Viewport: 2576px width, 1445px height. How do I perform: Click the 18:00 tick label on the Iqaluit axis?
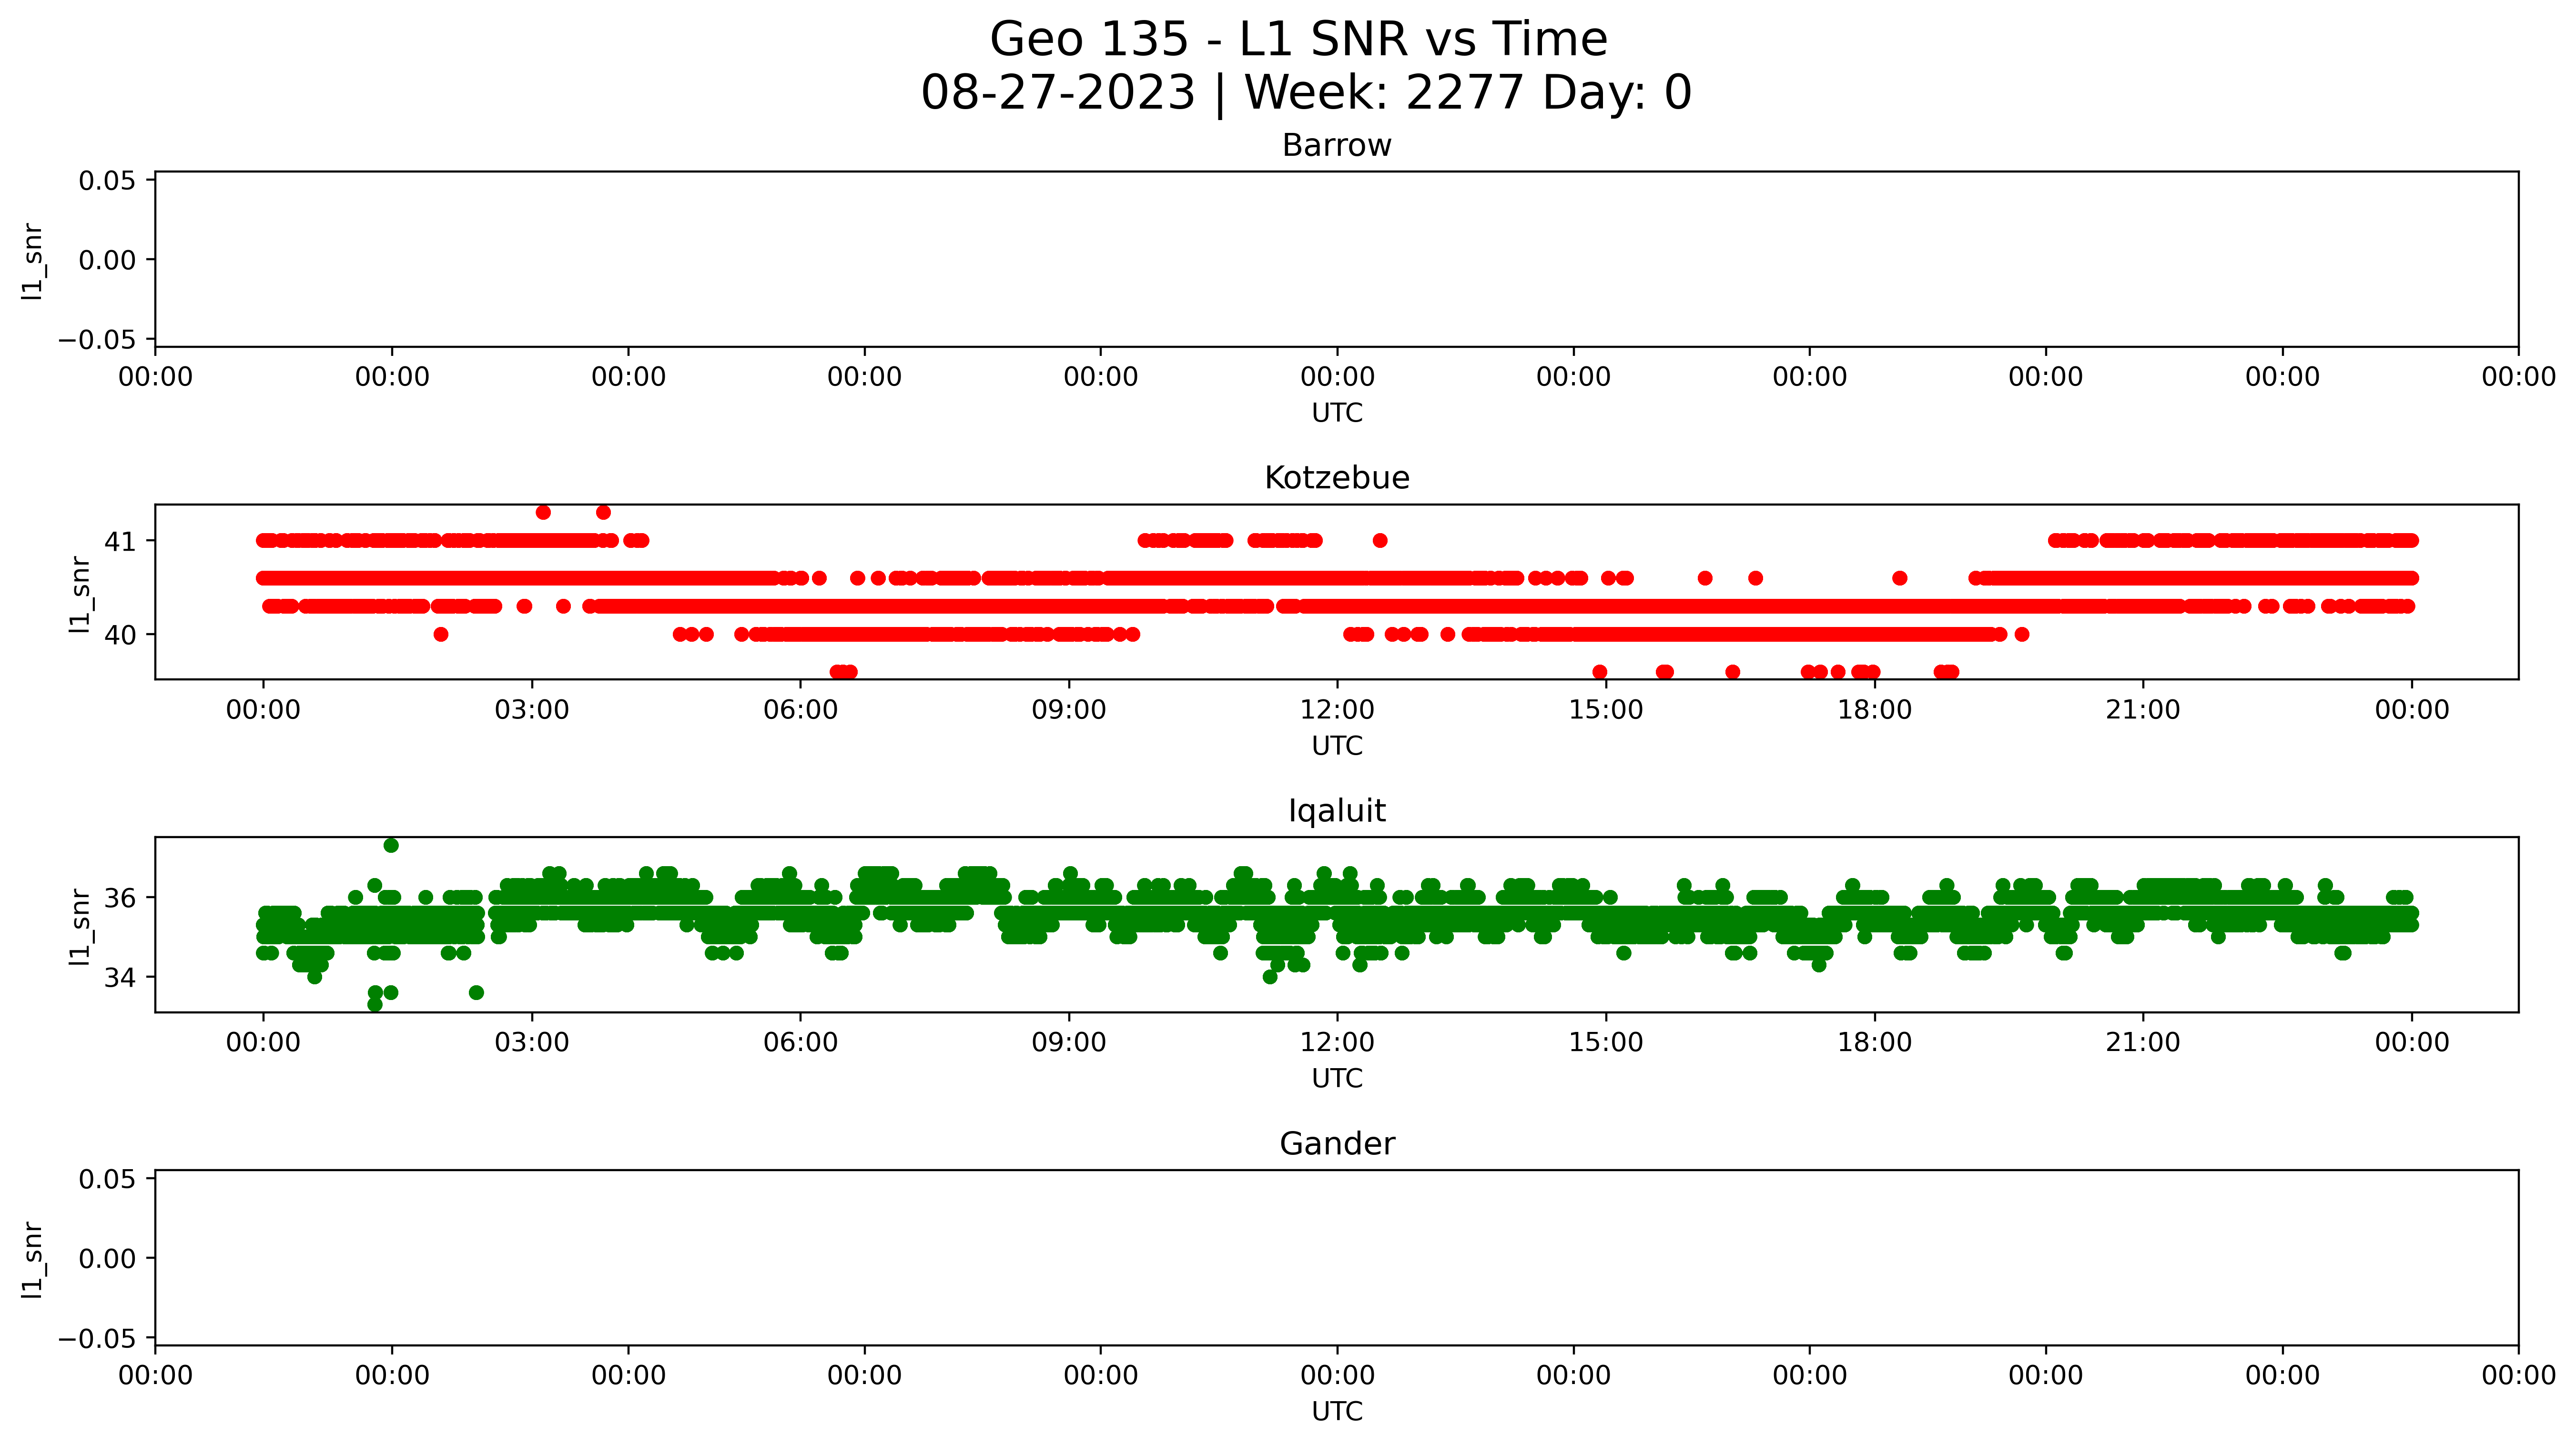point(1874,1043)
